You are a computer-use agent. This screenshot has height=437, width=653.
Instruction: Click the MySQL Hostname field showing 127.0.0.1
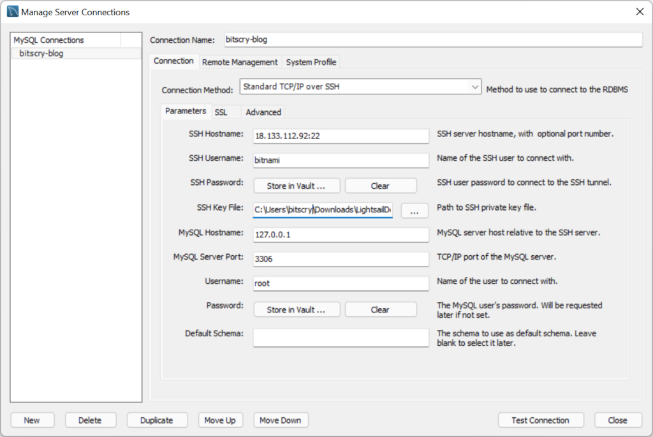pyautogui.click(x=341, y=235)
